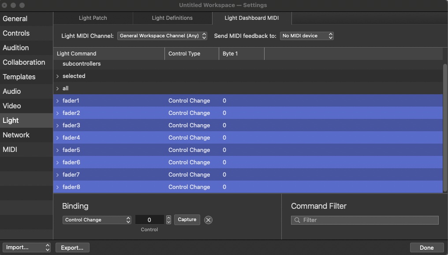Click the Filter search magnifier icon

(297, 220)
